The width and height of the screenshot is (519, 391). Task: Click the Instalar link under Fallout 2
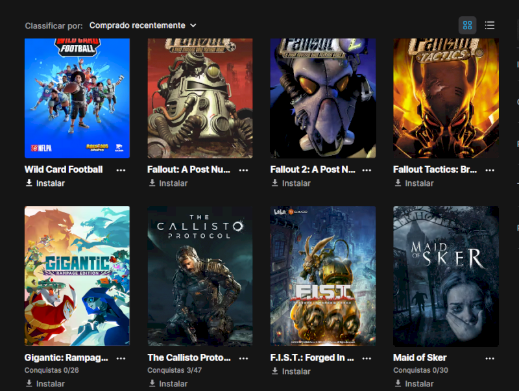click(x=291, y=183)
